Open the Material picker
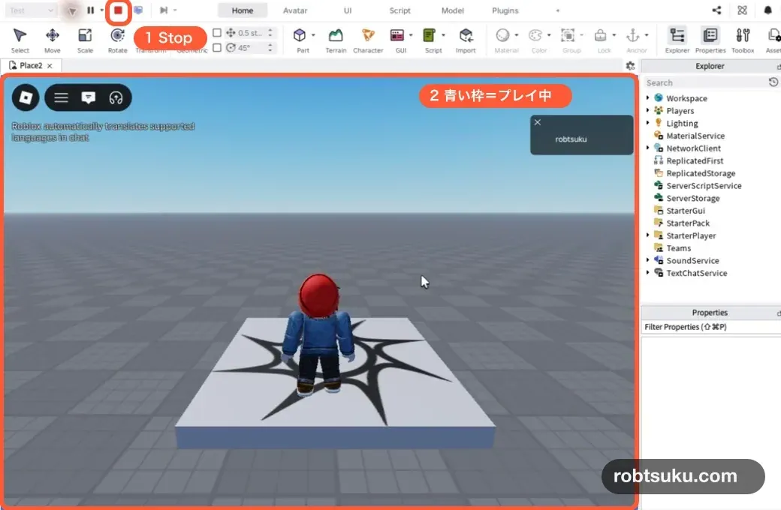 click(x=504, y=40)
